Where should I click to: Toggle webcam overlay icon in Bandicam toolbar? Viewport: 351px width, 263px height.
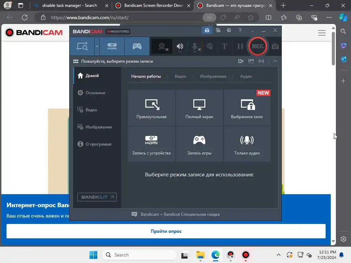click(162, 46)
